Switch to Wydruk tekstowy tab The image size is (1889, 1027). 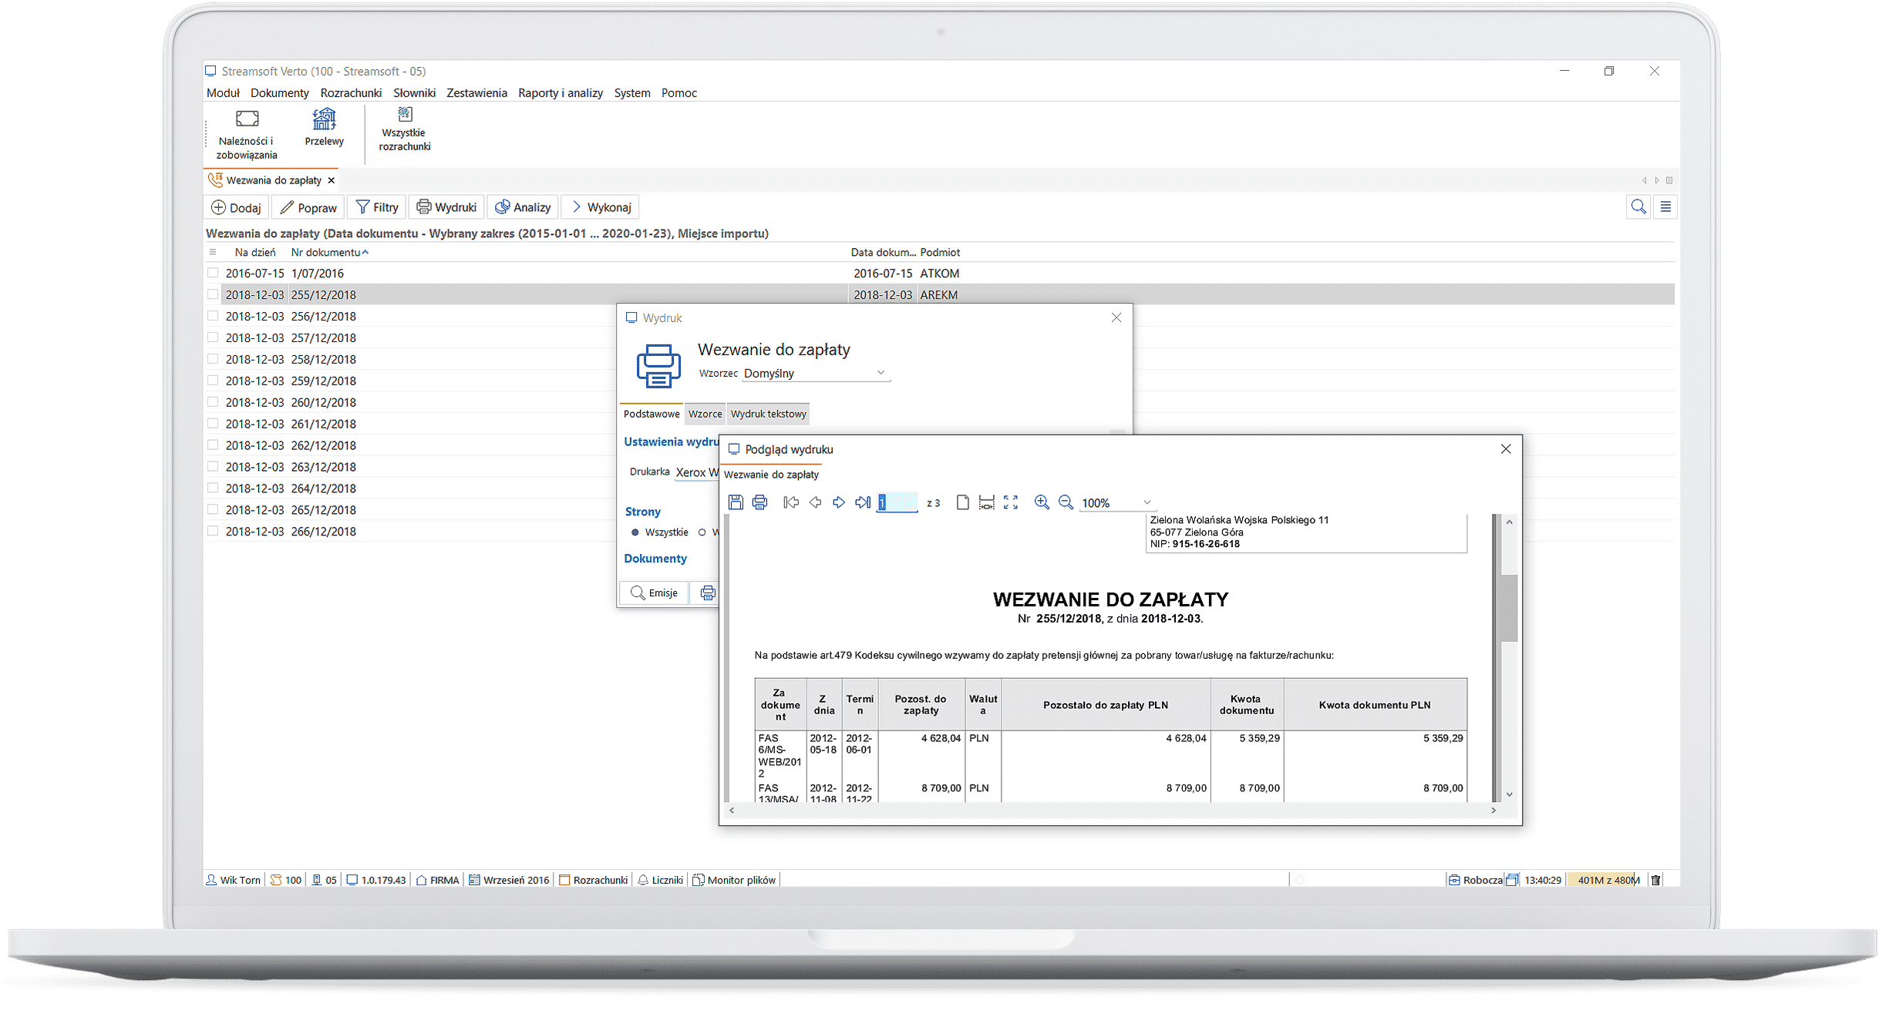click(x=768, y=414)
